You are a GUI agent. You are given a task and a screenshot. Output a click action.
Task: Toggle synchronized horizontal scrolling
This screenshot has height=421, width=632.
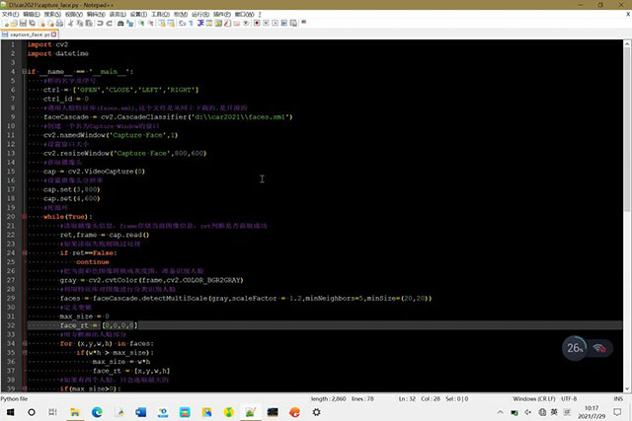pos(171,24)
